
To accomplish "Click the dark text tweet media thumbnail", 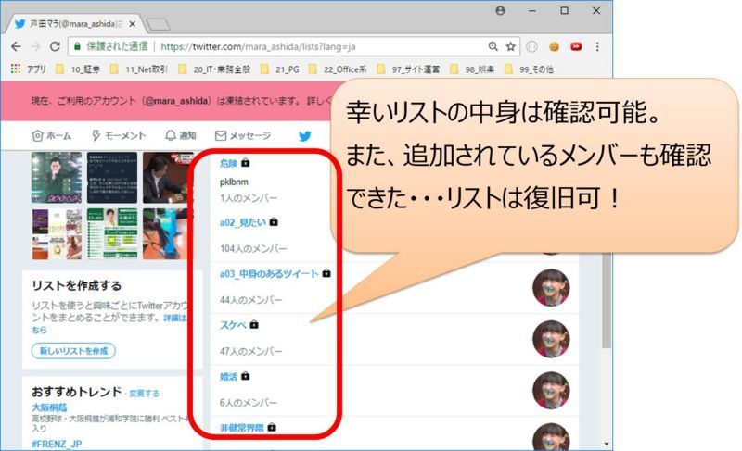I will coord(112,178).
